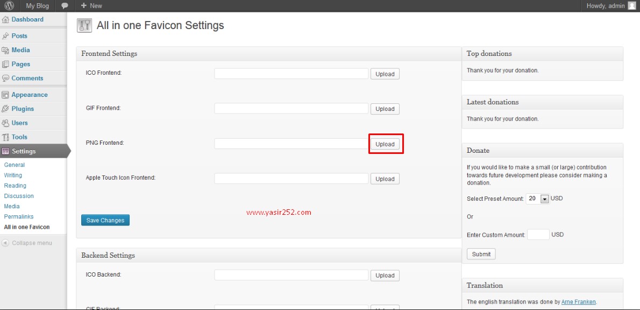Screen dimensions: 640x310
Task: Select Reading under Settings
Action: (15, 185)
